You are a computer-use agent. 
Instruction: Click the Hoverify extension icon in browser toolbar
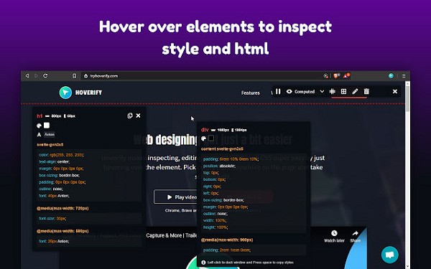(391, 76)
